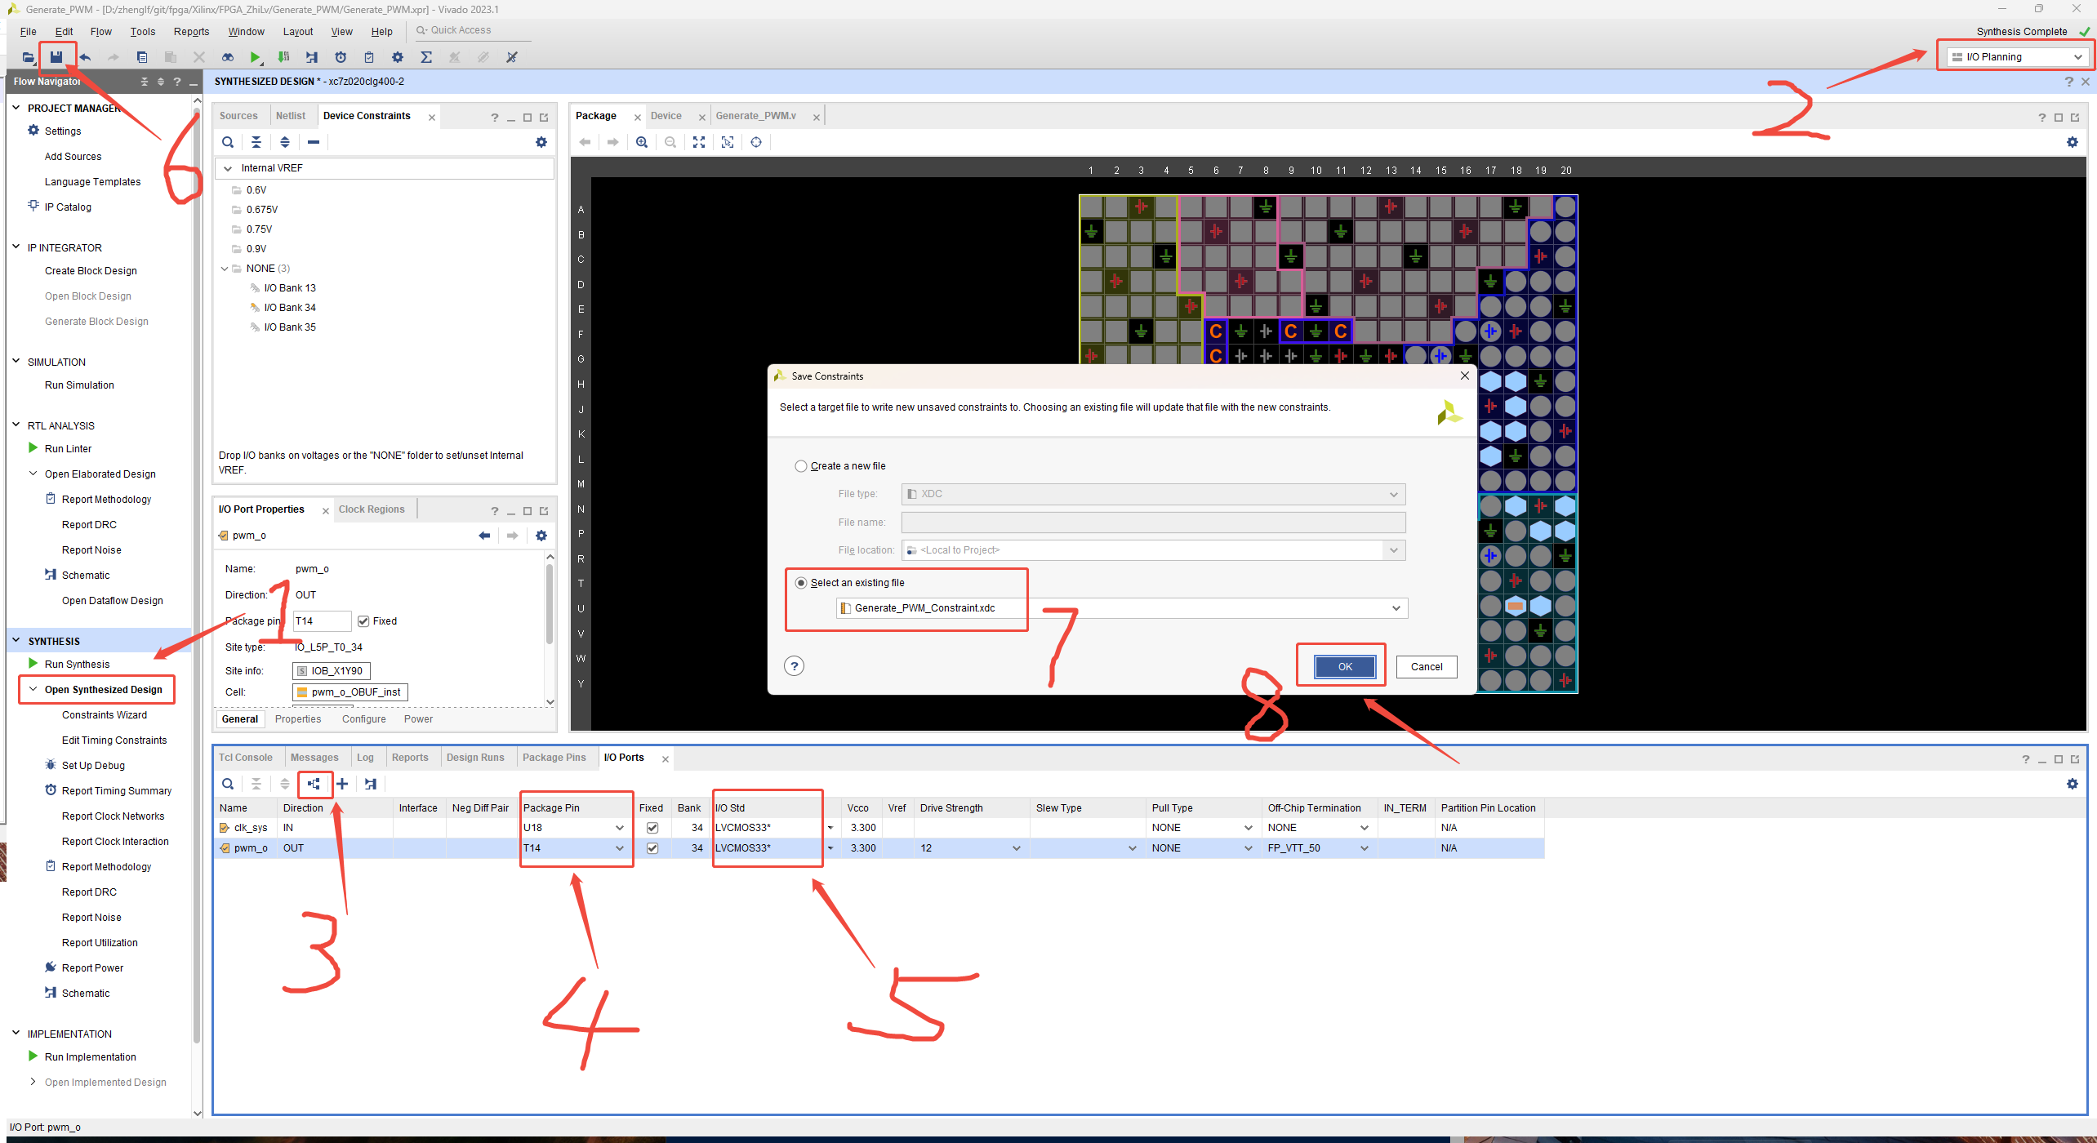Click OK in Save Constraints dialog

click(x=1344, y=667)
